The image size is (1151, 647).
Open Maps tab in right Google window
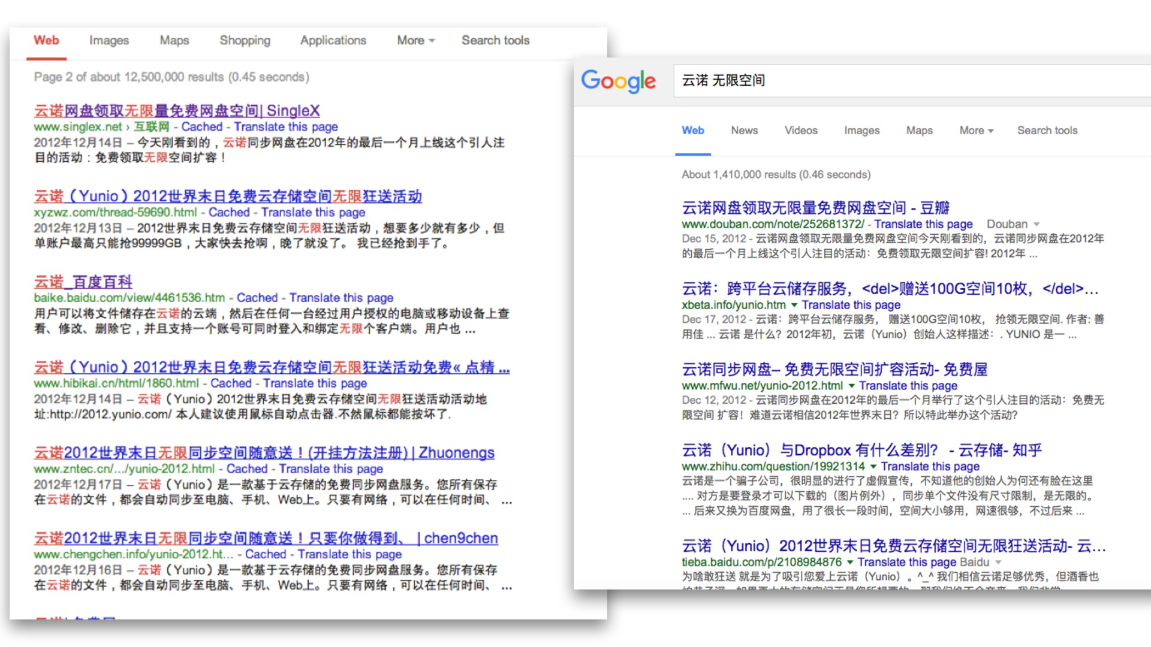(x=919, y=130)
